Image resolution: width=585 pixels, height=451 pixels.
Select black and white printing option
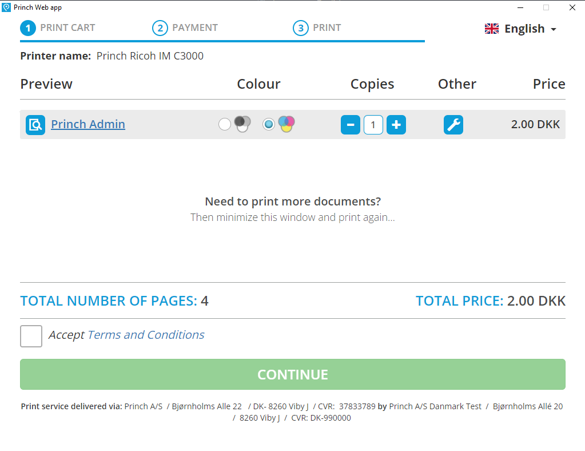(x=224, y=124)
